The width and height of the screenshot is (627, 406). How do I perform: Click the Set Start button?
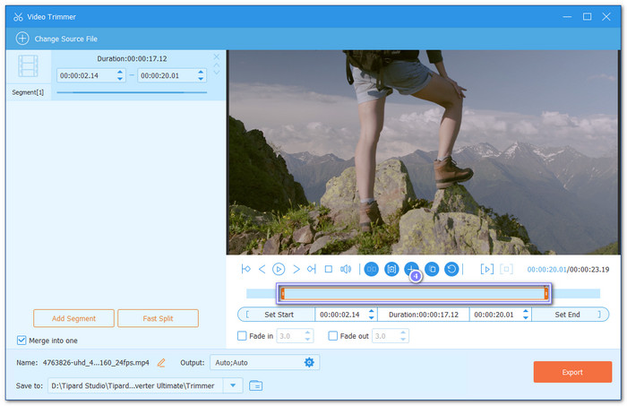tap(279, 315)
